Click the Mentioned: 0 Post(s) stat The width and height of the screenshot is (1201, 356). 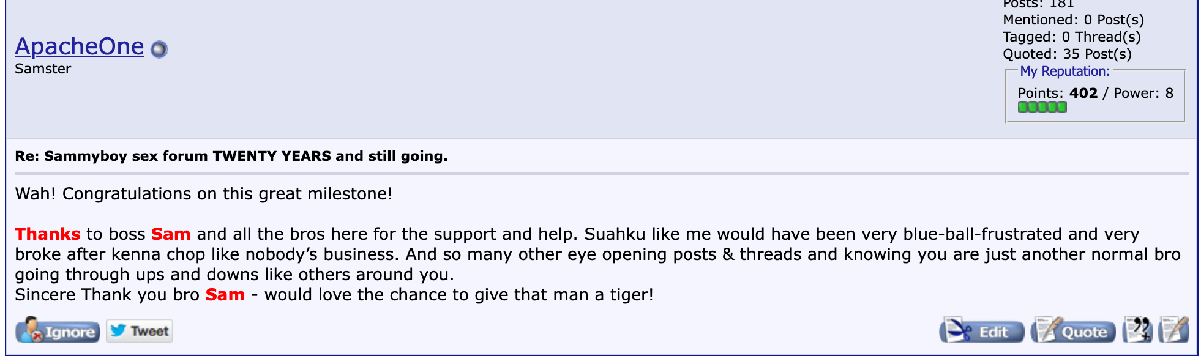pos(1073,20)
